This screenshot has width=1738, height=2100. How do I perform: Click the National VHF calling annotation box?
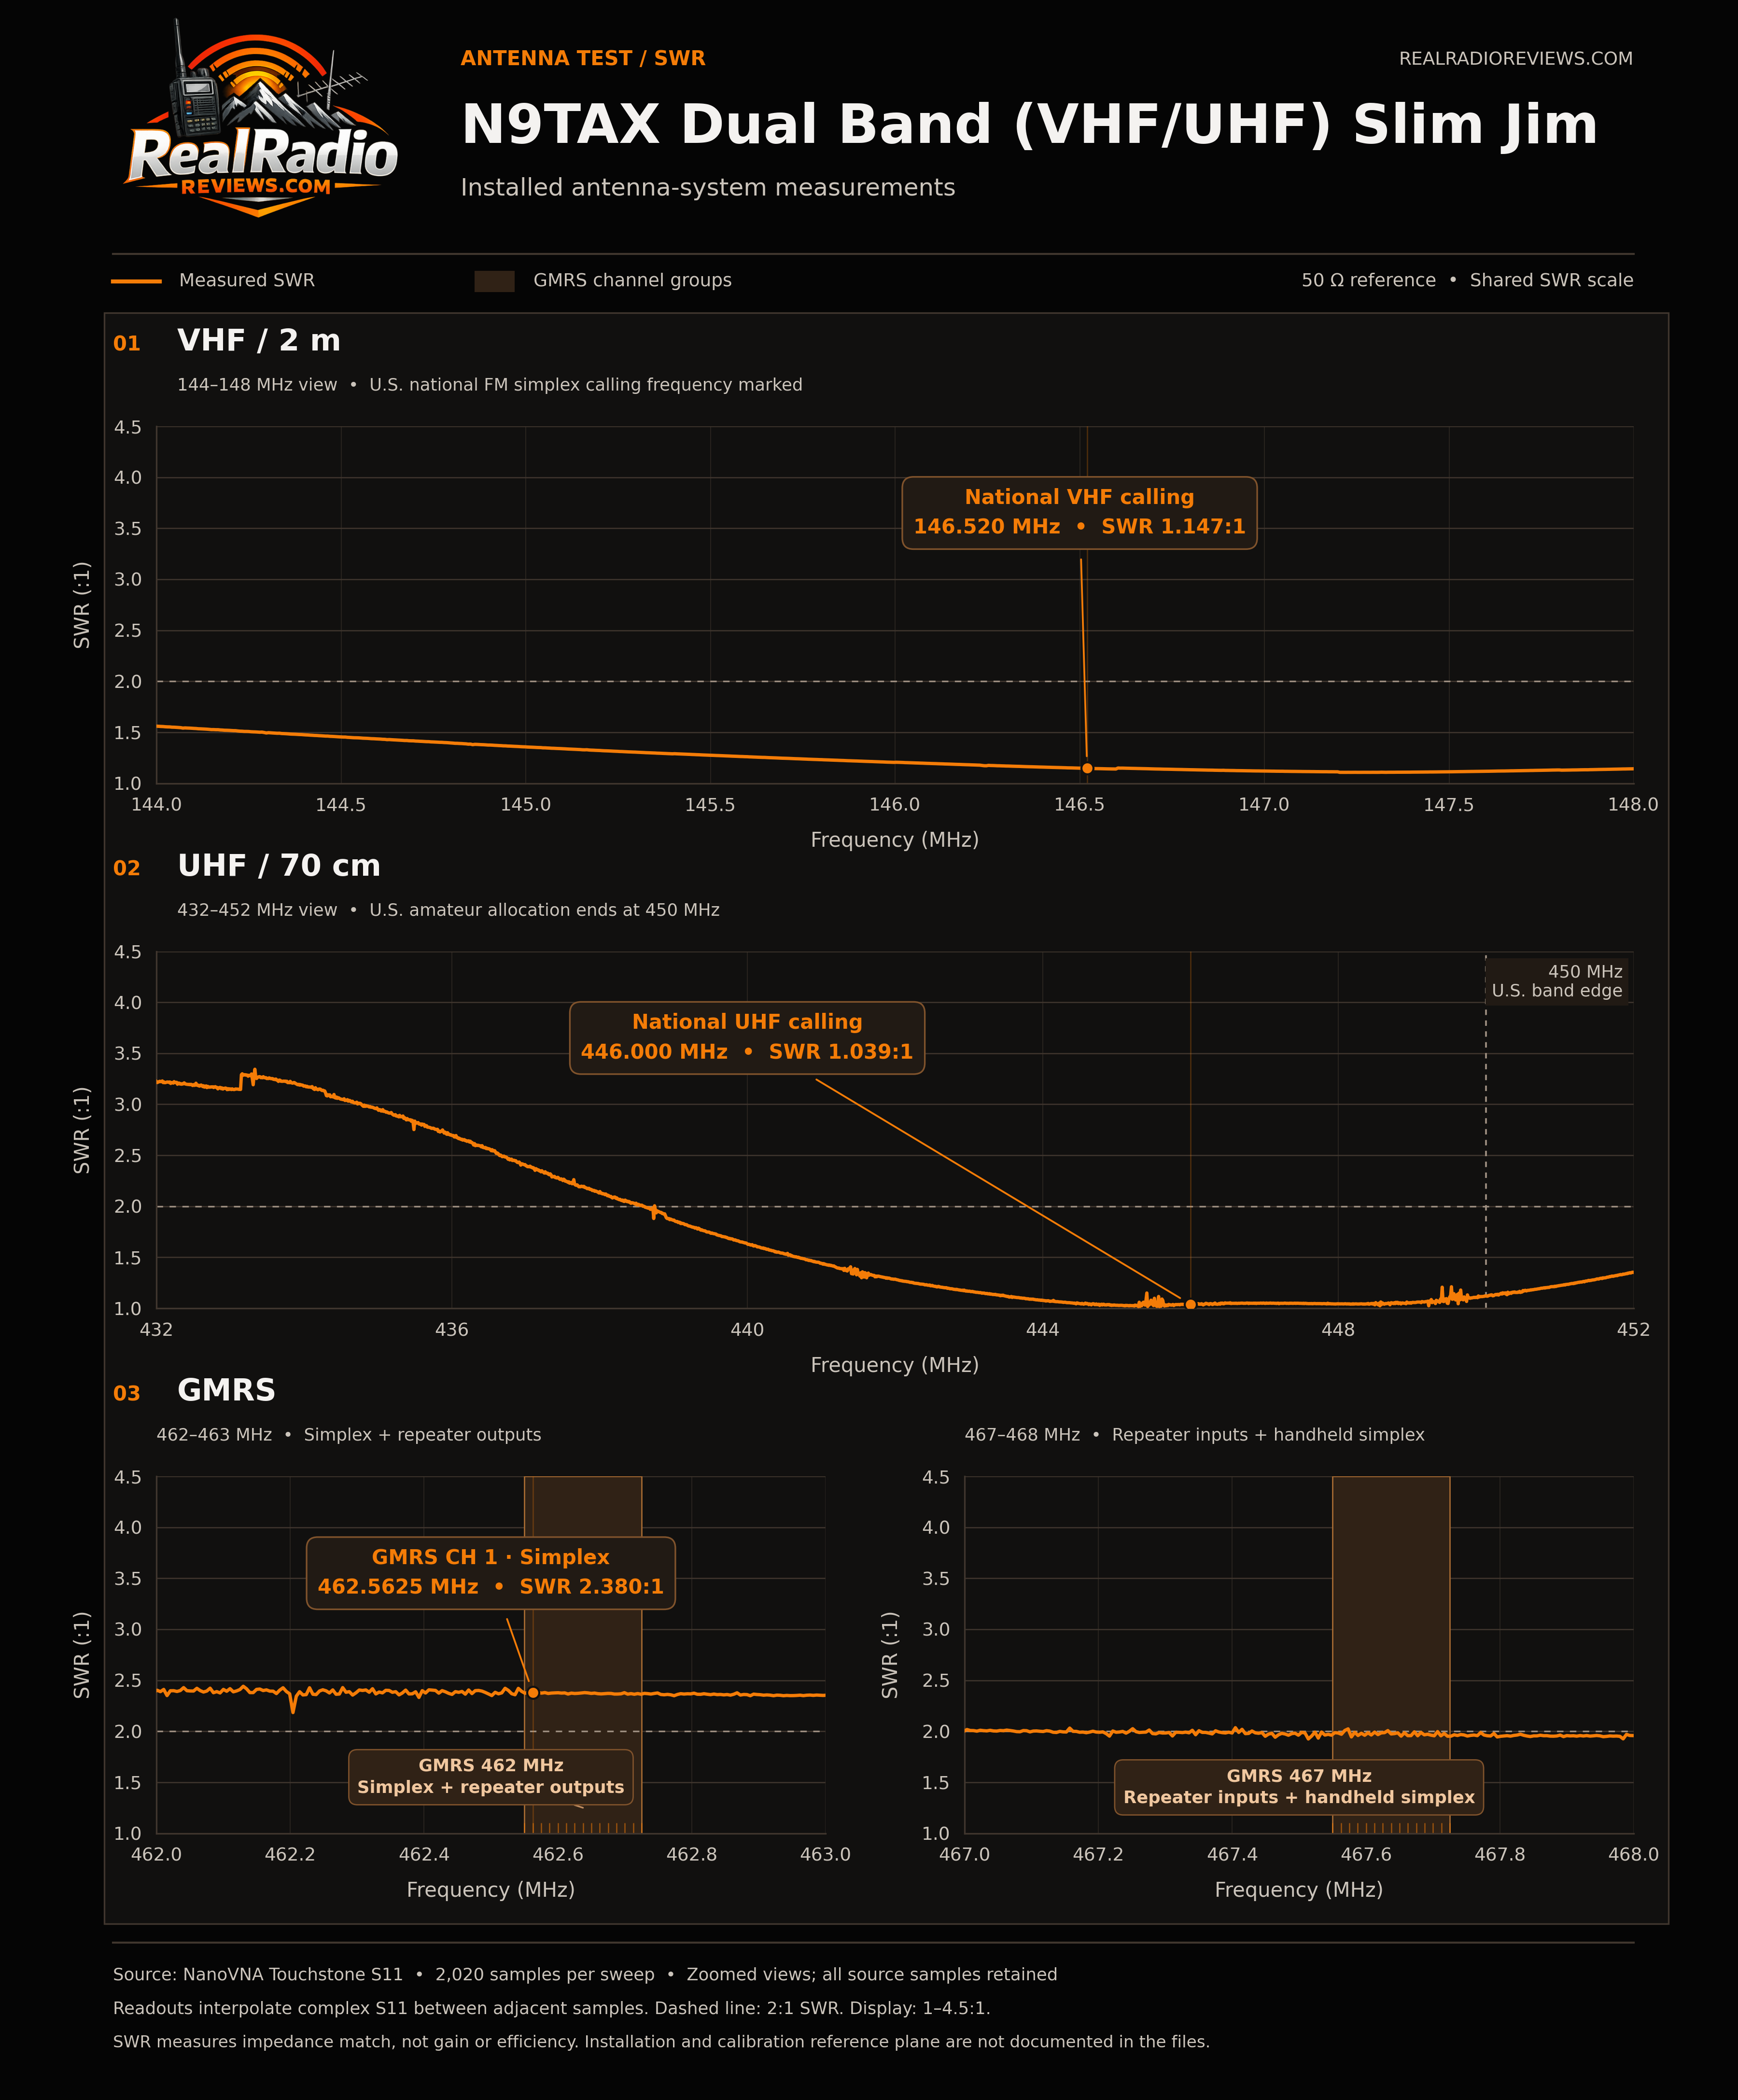1079,512
